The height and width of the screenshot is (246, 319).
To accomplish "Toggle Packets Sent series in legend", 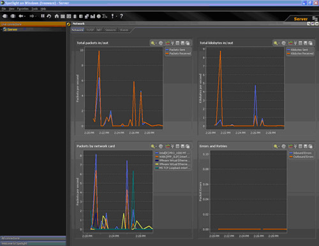I will pyautogui.click(x=175, y=50).
